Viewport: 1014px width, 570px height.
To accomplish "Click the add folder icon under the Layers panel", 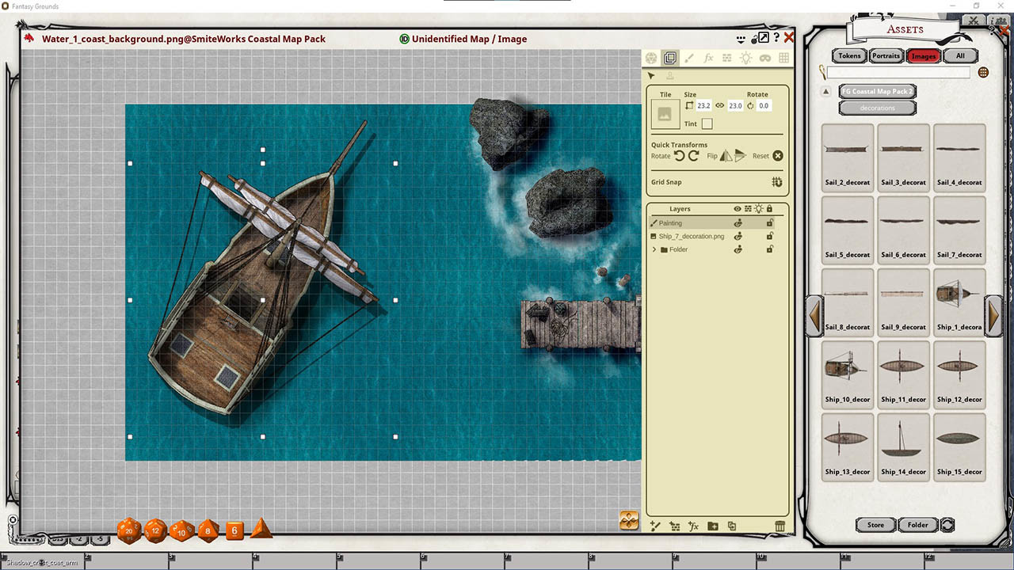I will (712, 526).
